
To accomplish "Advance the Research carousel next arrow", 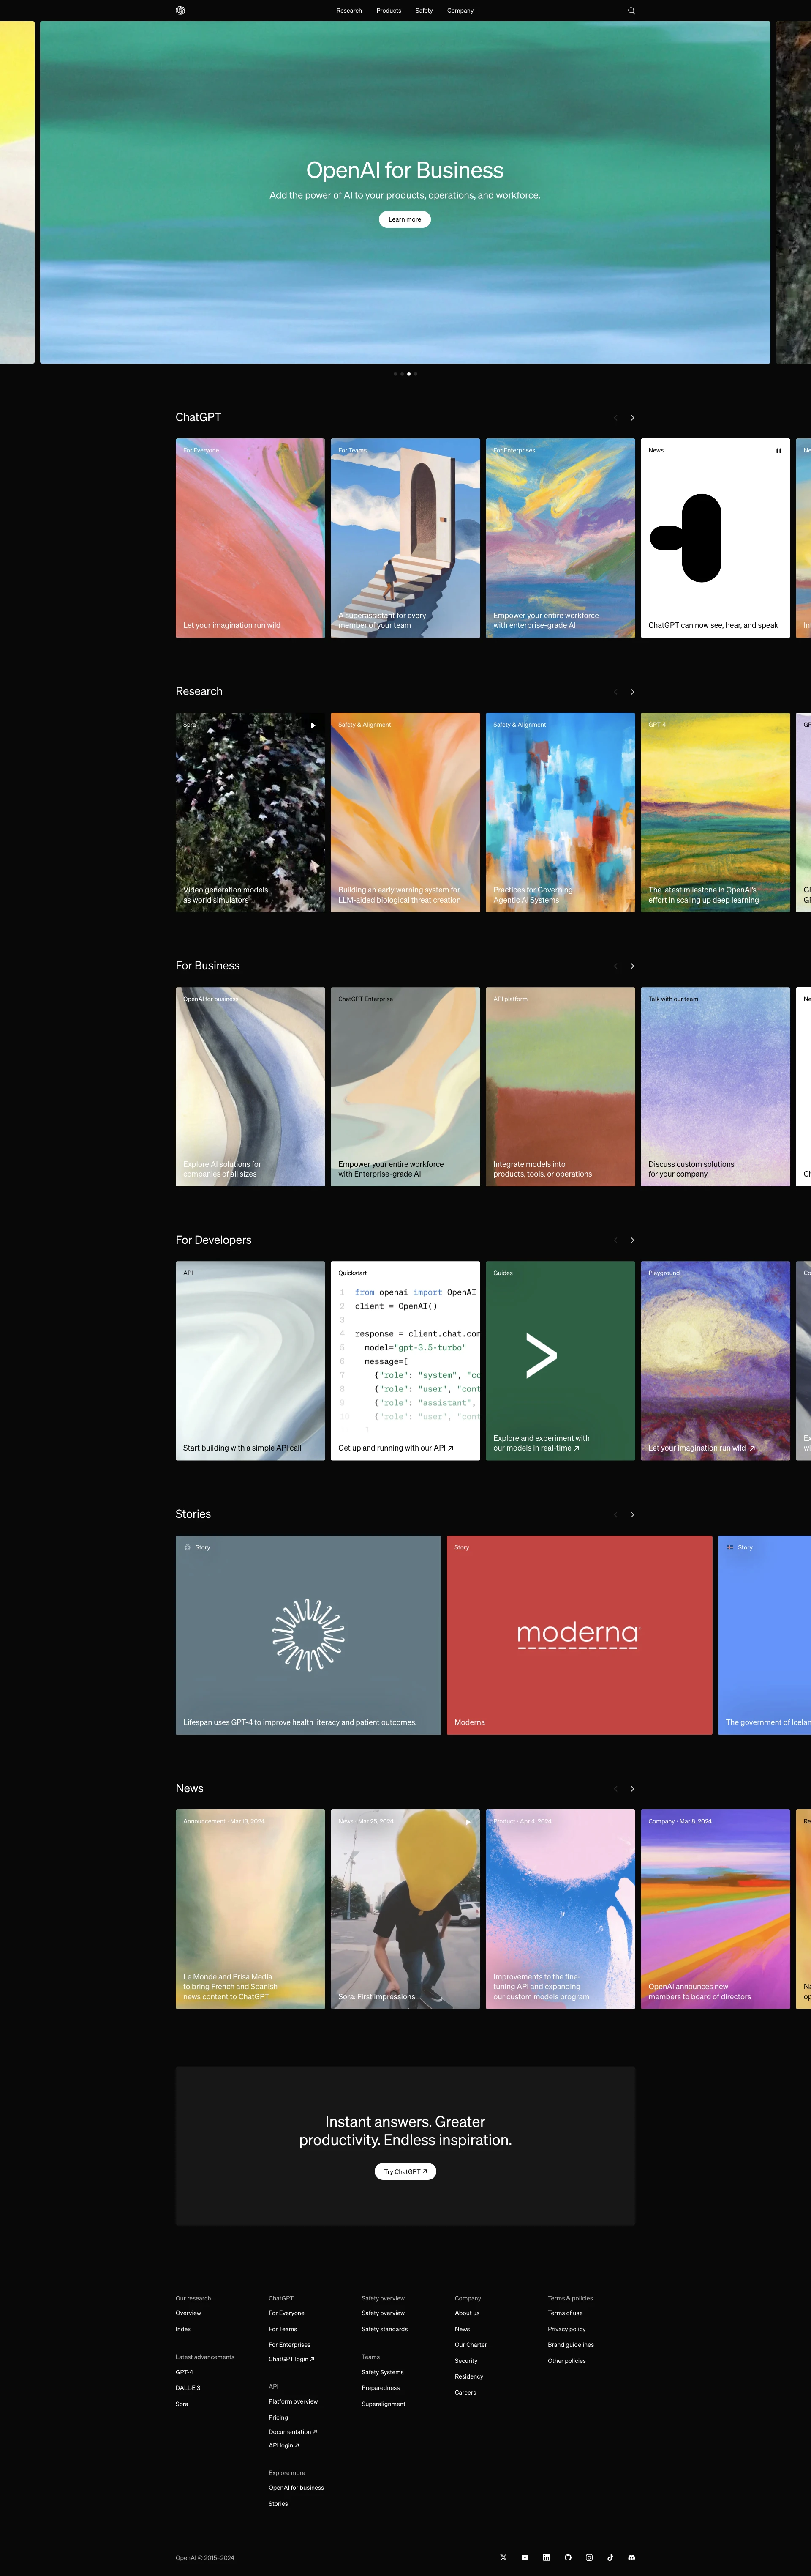I will [632, 692].
